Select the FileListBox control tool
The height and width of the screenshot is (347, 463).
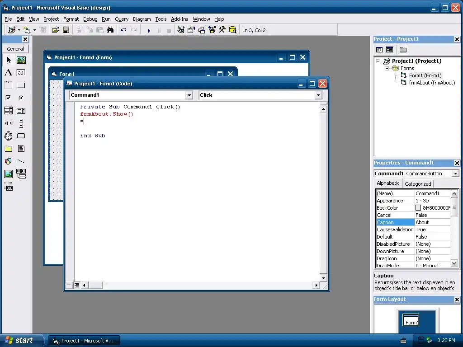pyautogui.click(x=21, y=148)
